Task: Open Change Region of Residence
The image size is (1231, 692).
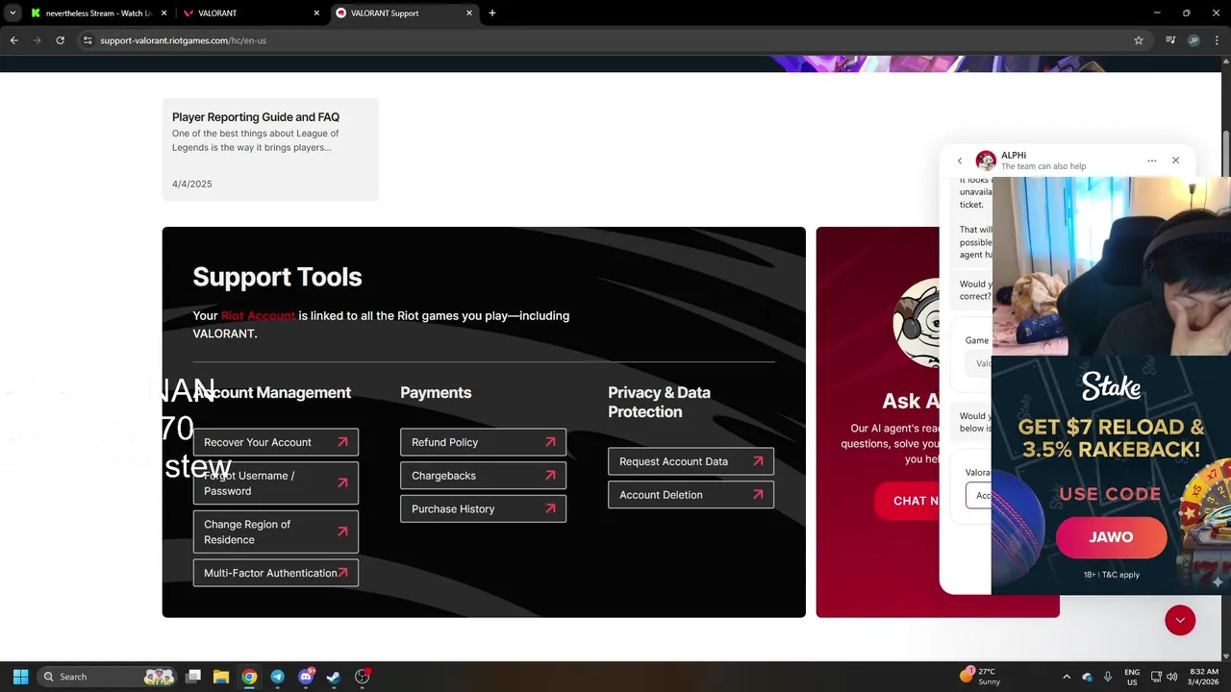Action: (276, 531)
